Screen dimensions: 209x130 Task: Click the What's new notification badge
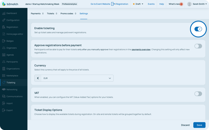click(181, 4)
